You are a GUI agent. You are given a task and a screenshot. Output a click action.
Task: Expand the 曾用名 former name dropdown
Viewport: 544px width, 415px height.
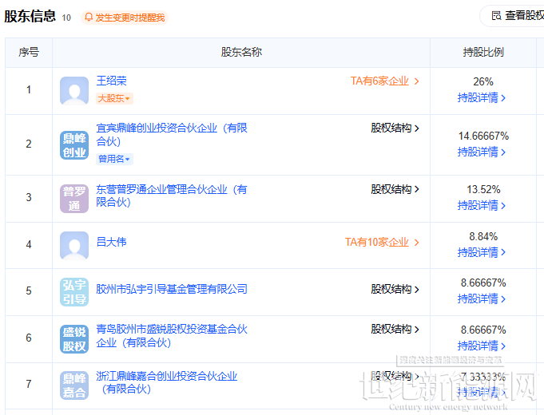click(x=115, y=159)
